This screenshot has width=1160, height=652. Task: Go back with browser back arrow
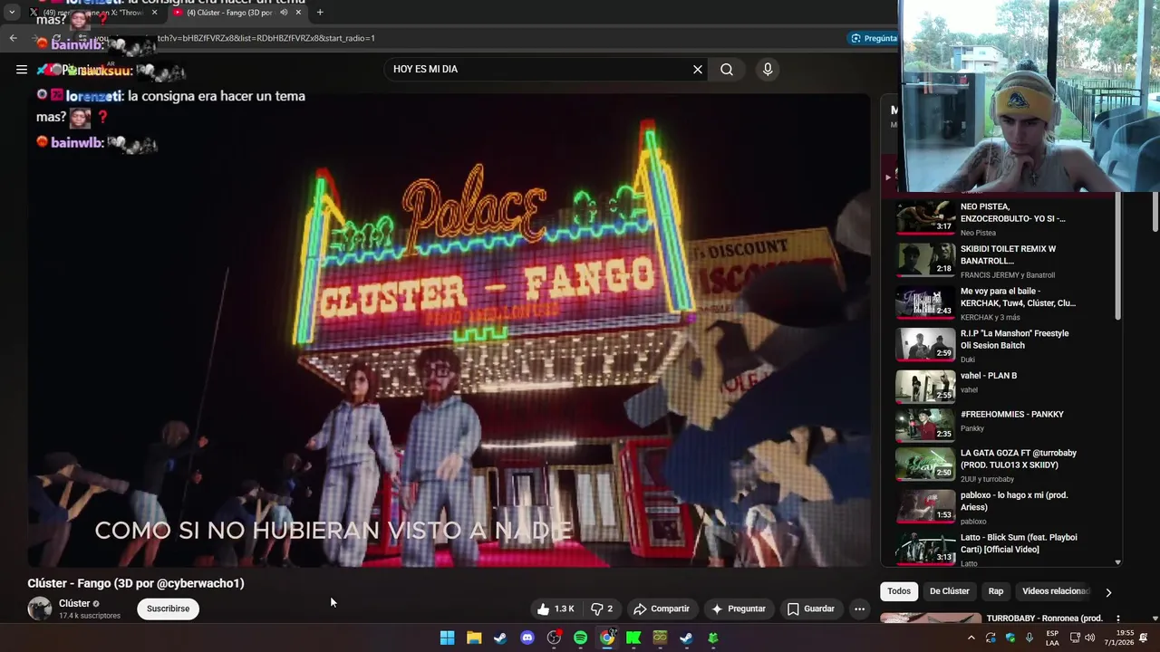pyautogui.click(x=13, y=38)
